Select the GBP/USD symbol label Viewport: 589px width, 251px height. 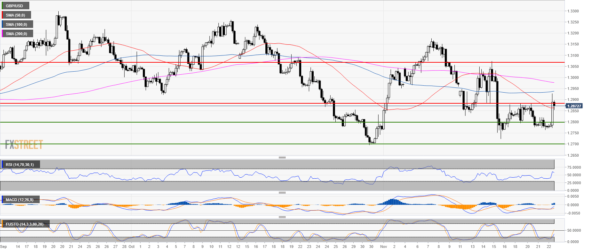pyautogui.click(x=15, y=6)
